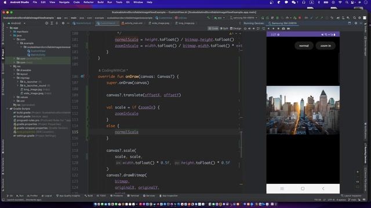Image resolution: width=371 pixels, height=208 pixels.
Task: Open the Terminal tool window
Action: (133, 196)
